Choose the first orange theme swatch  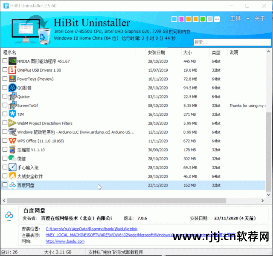[189, 19]
